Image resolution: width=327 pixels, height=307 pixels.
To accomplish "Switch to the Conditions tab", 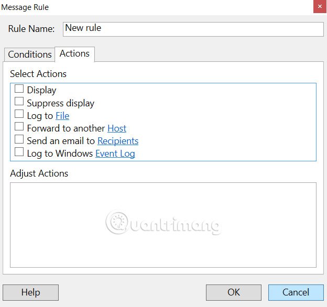I will [x=30, y=54].
